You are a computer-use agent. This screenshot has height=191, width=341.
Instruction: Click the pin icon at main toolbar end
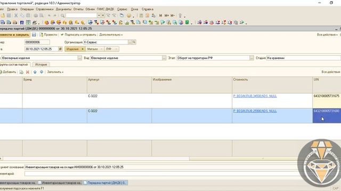[x=180, y=15]
